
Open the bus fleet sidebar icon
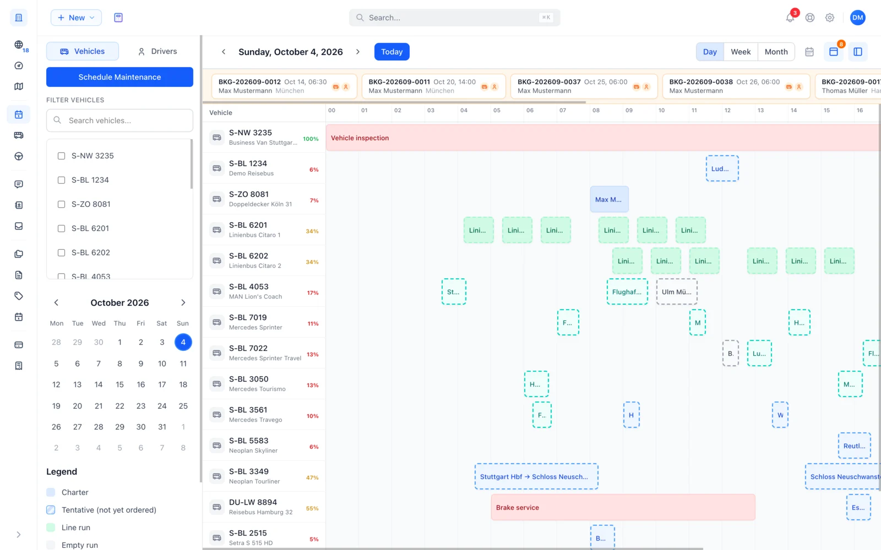pos(19,135)
